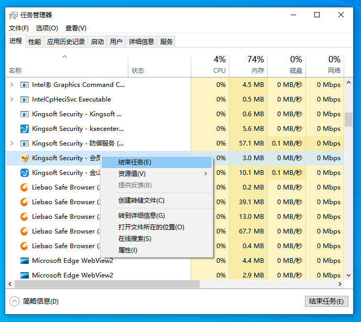
Task: Click the vertical scrollbar thumb
Action: pos(348,119)
